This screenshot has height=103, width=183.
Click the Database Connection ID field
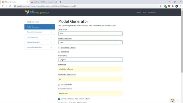point(90,79)
